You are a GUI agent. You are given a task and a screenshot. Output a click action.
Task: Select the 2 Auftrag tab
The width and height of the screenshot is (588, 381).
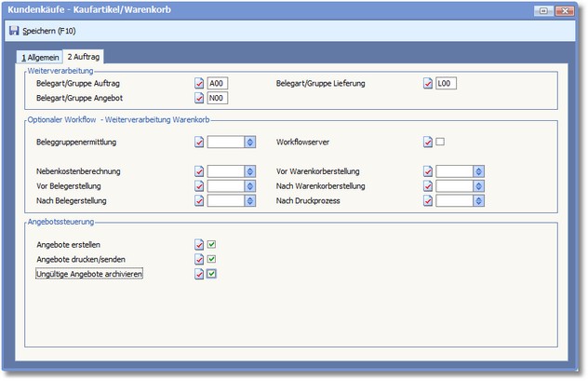click(x=84, y=57)
